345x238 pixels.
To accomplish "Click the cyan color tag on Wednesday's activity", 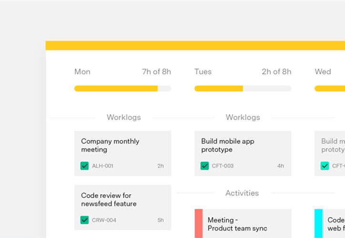I will pyautogui.click(x=318, y=224).
